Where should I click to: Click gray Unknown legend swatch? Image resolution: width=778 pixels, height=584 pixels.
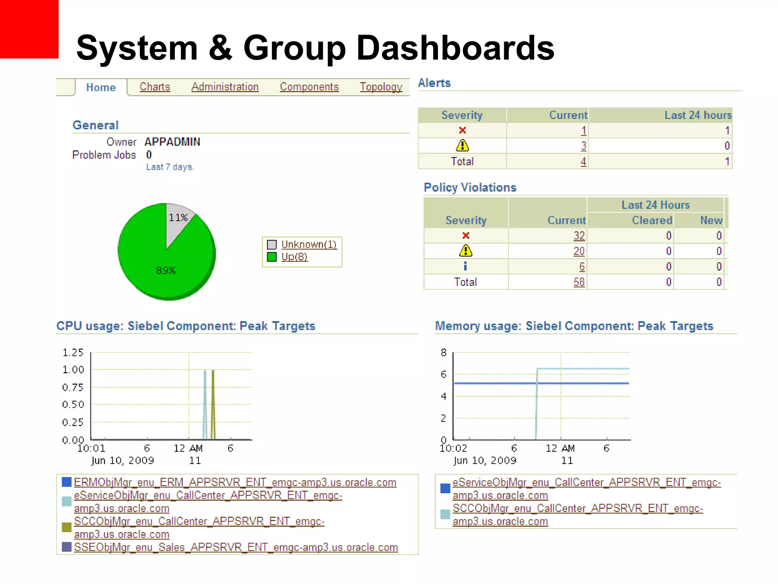272,244
